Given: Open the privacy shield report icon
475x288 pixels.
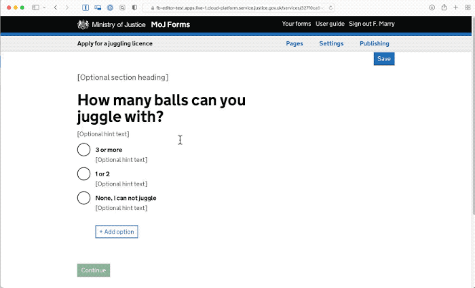Looking at the screenshot, I should point(134,7).
